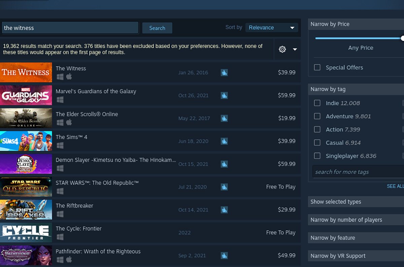This screenshot has height=267, width=404.
Task: Click Jan 26, 2016 release date
Action: tap(193, 72)
